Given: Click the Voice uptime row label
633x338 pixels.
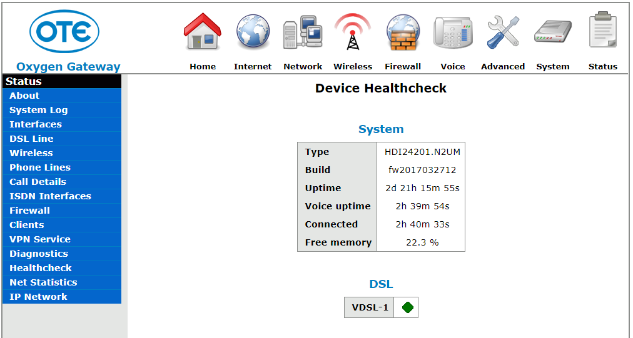Looking at the screenshot, I should click(338, 206).
